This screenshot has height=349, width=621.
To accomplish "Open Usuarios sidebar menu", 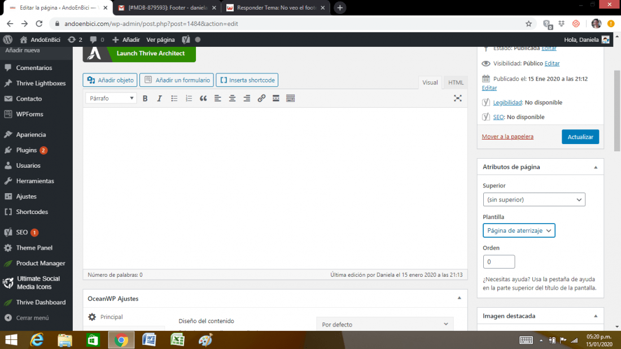I will click(28, 165).
